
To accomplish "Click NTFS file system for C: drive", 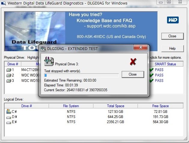I will 71,112.
